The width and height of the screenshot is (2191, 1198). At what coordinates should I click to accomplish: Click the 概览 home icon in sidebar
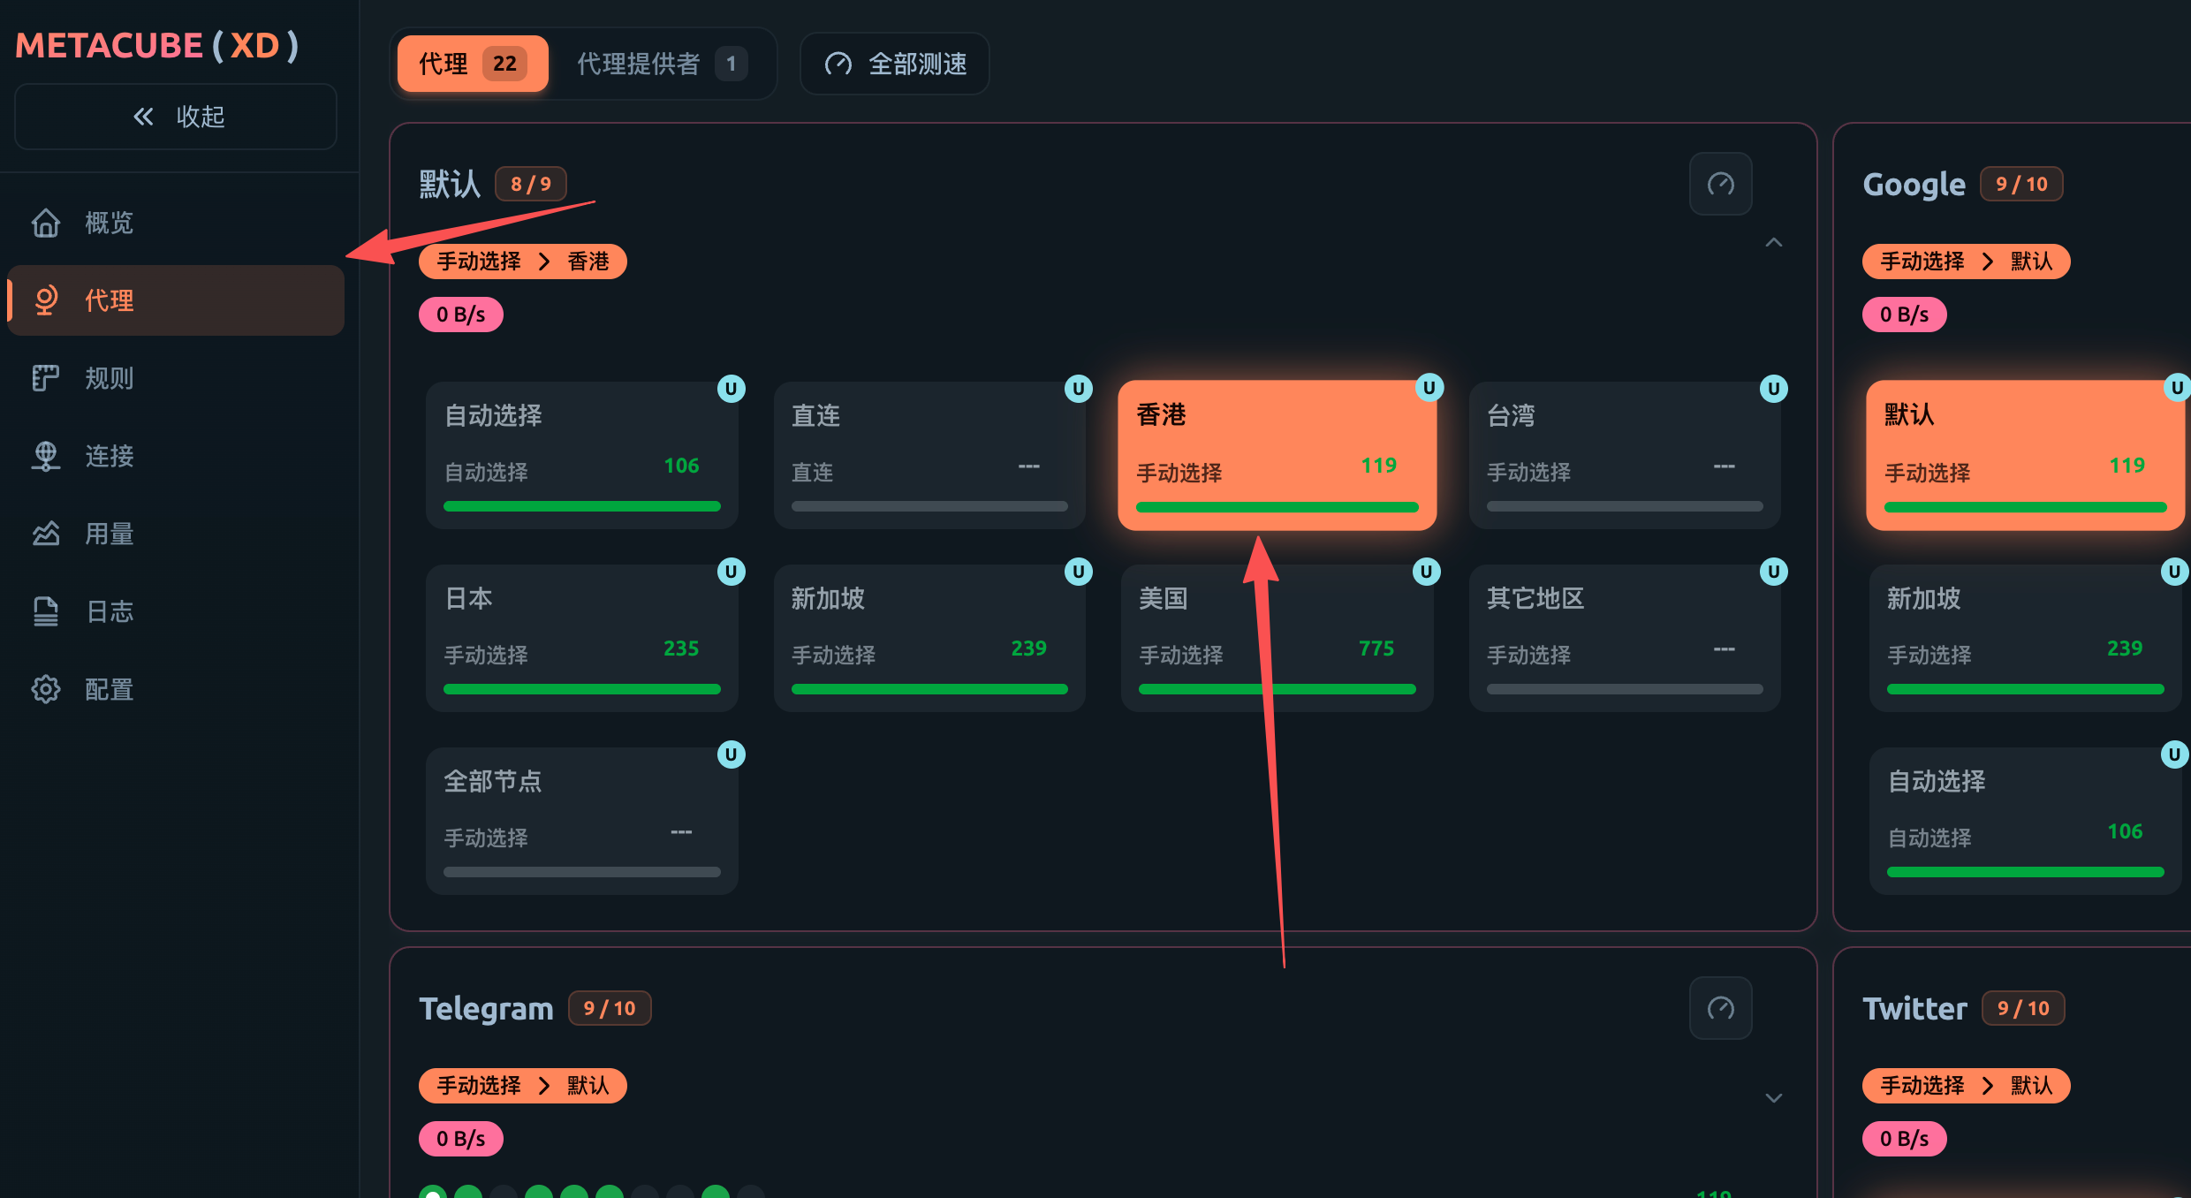[x=46, y=223]
